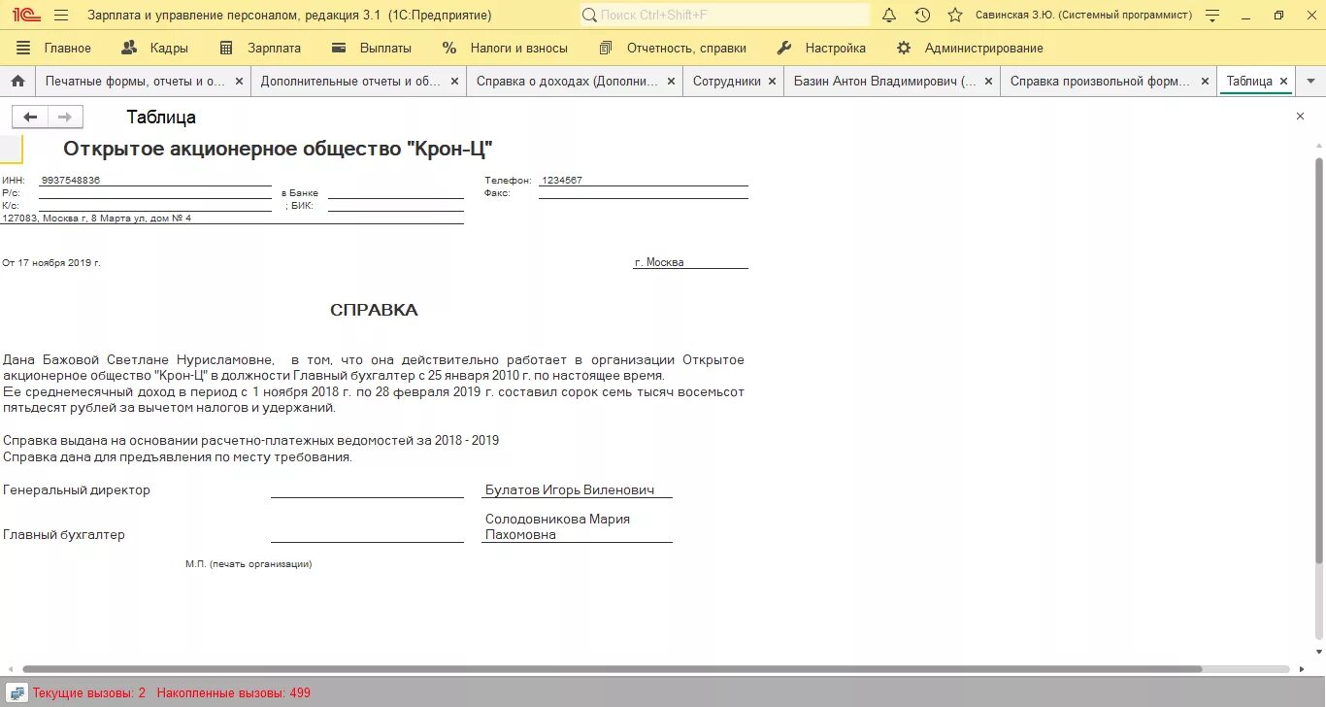Navigate forward with the right arrow

(x=65, y=118)
